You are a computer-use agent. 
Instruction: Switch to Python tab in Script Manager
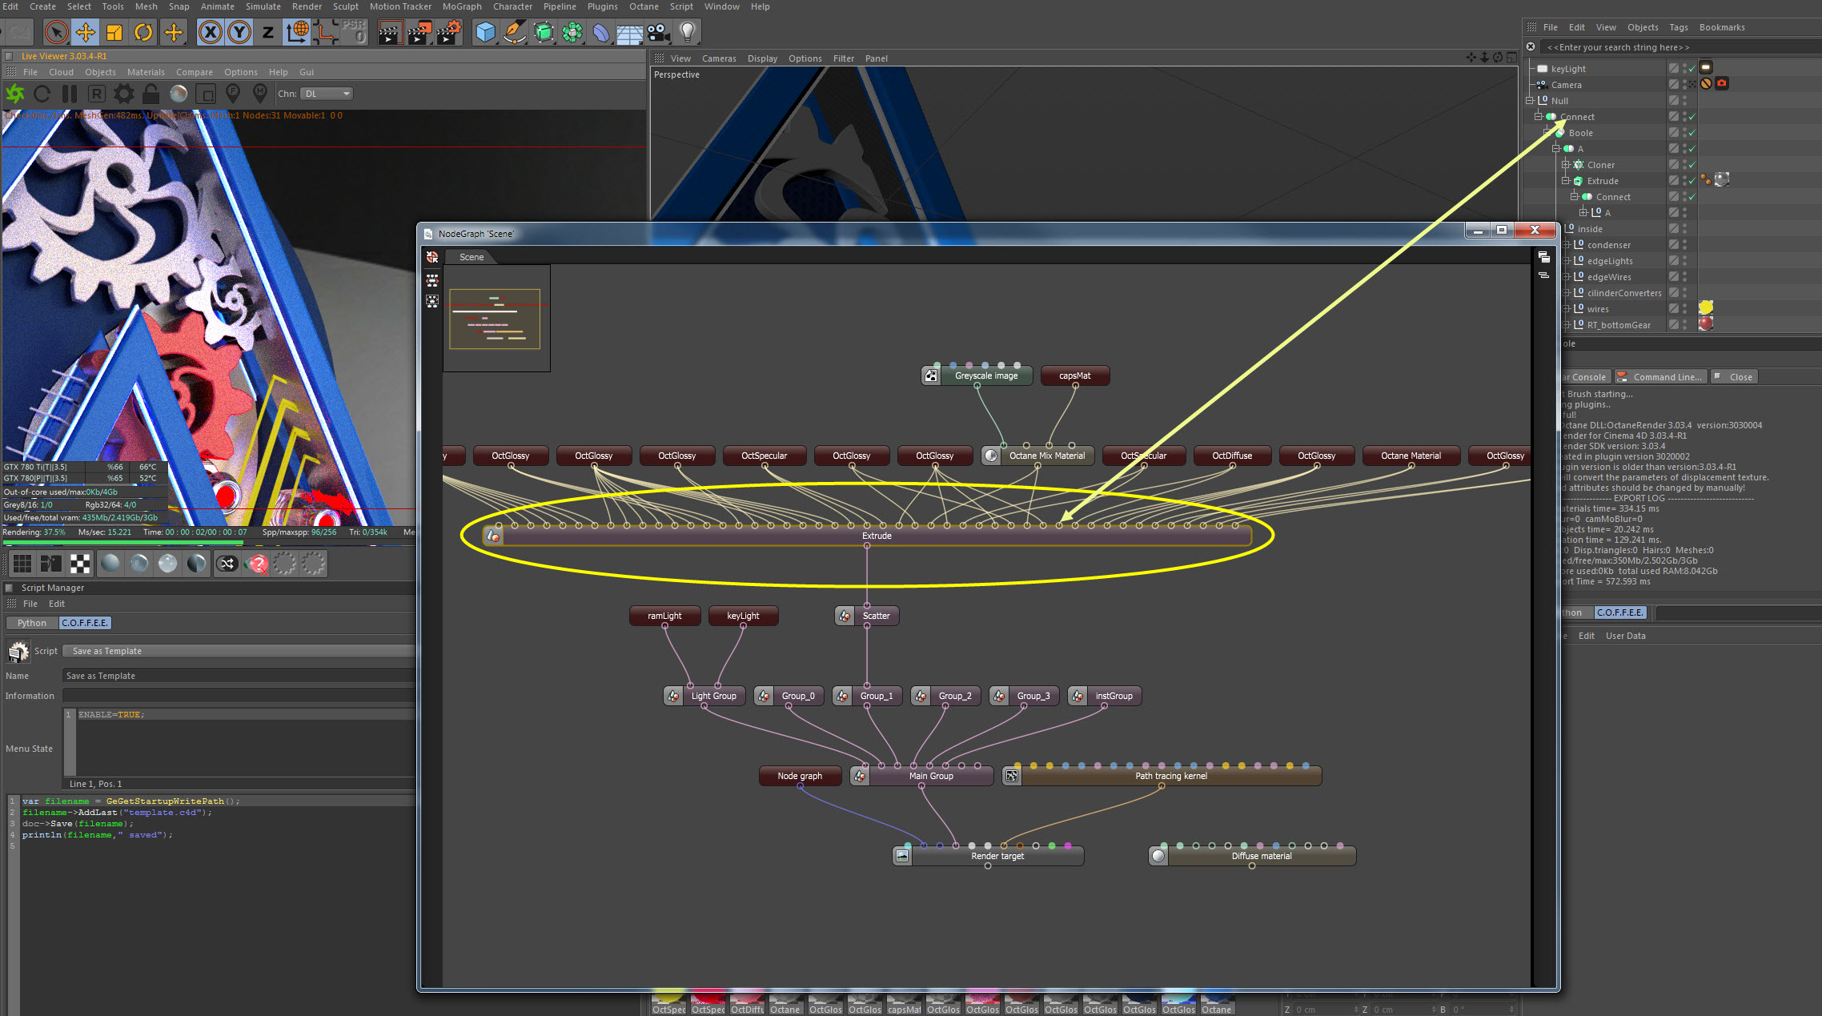tap(32, 623)
